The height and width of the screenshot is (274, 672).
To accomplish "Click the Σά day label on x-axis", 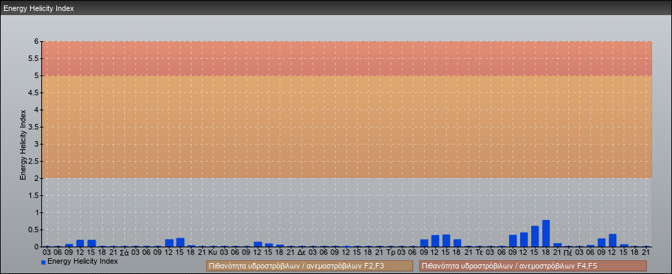I will (x=124, y=253).
